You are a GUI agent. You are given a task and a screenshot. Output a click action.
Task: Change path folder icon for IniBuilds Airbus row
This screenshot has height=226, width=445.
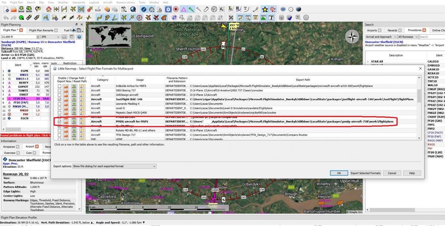(66, 86)
